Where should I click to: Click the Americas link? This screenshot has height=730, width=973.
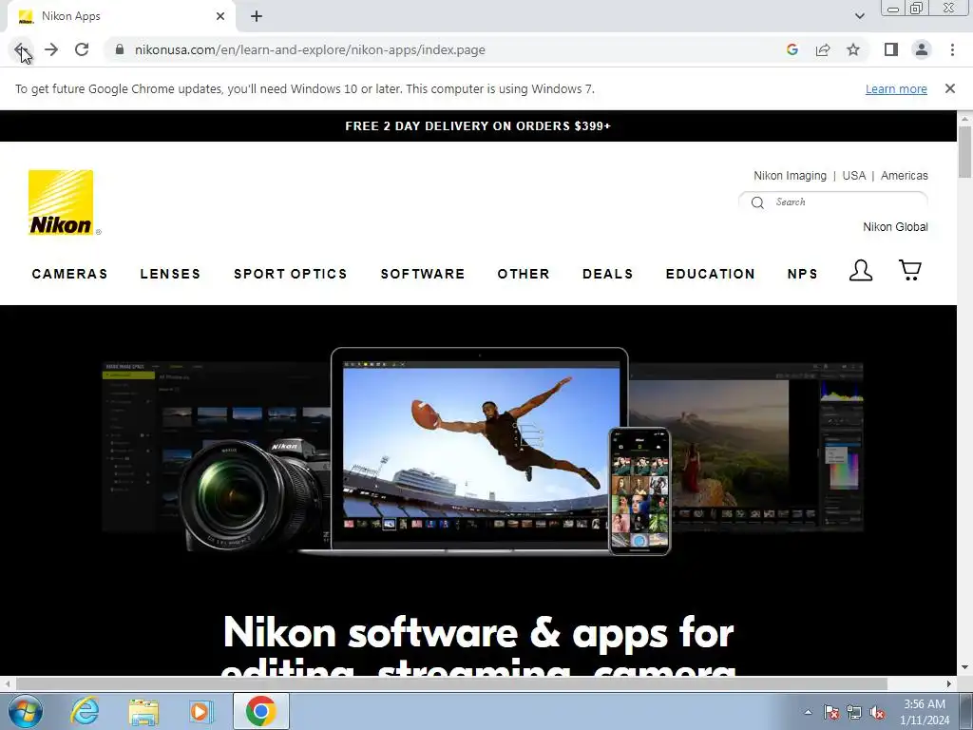[x=905, y=176]
